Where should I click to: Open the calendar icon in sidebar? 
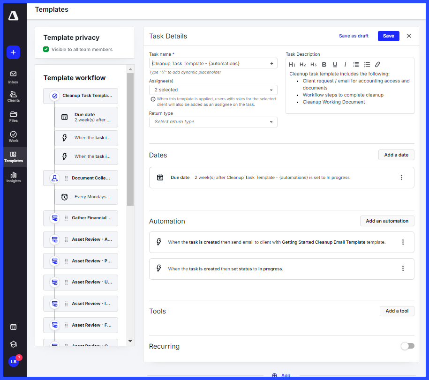click(x=13, y=327)
